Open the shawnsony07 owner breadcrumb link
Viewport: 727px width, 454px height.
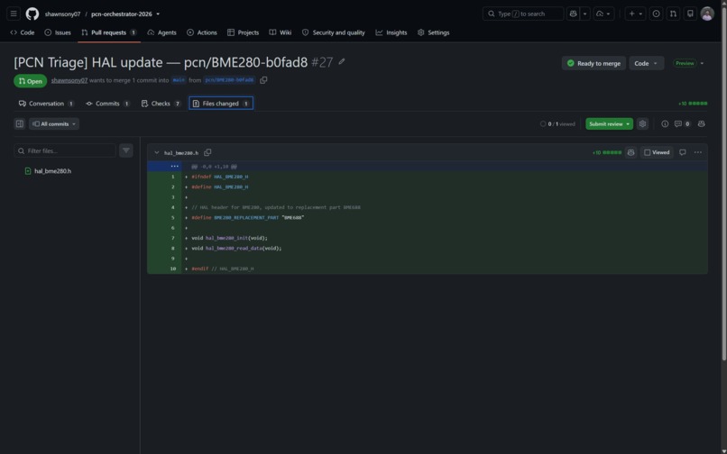click(x=62, y=14)
